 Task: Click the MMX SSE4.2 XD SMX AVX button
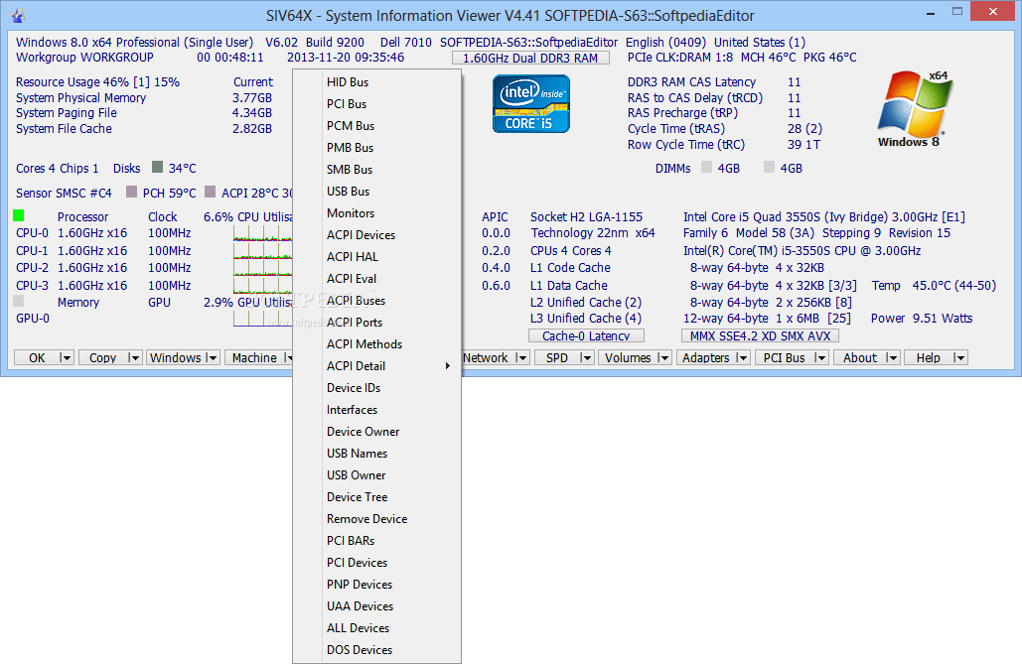pos(760,335)
